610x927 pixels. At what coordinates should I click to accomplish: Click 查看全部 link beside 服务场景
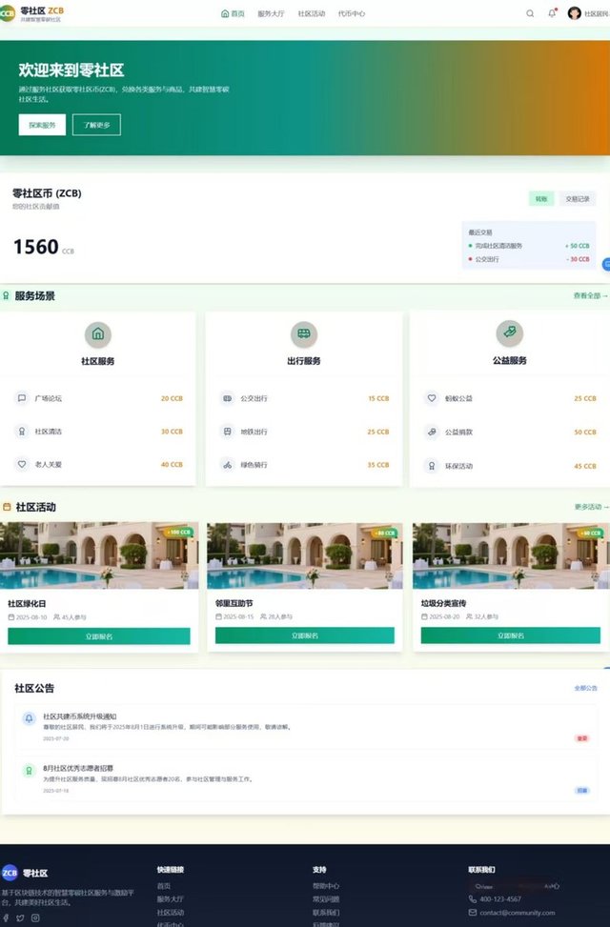coord(591,295)
